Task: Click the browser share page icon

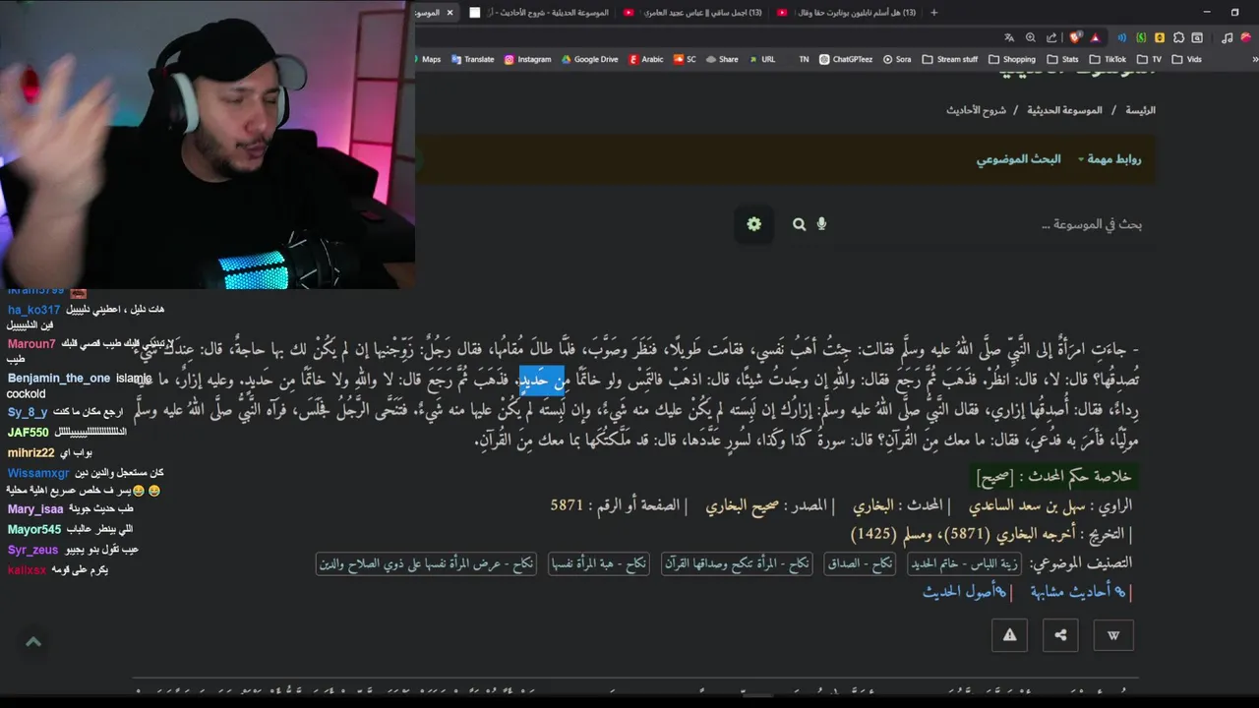Action: click(1052, 37)
